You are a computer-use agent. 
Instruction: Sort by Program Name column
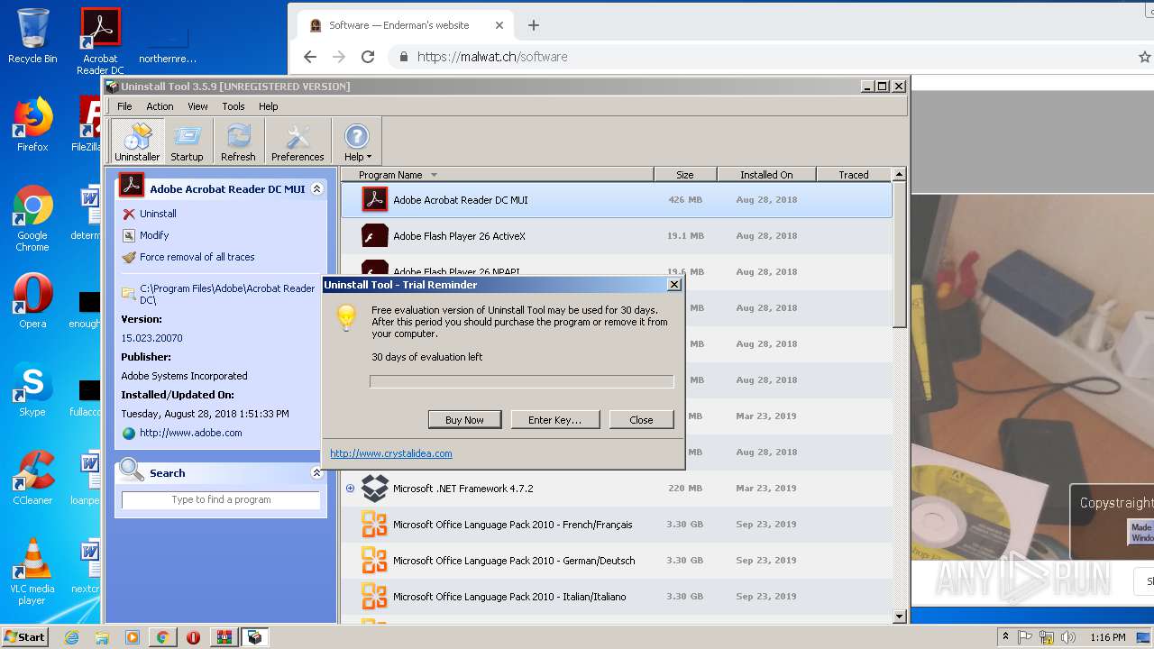pos(498,175)
